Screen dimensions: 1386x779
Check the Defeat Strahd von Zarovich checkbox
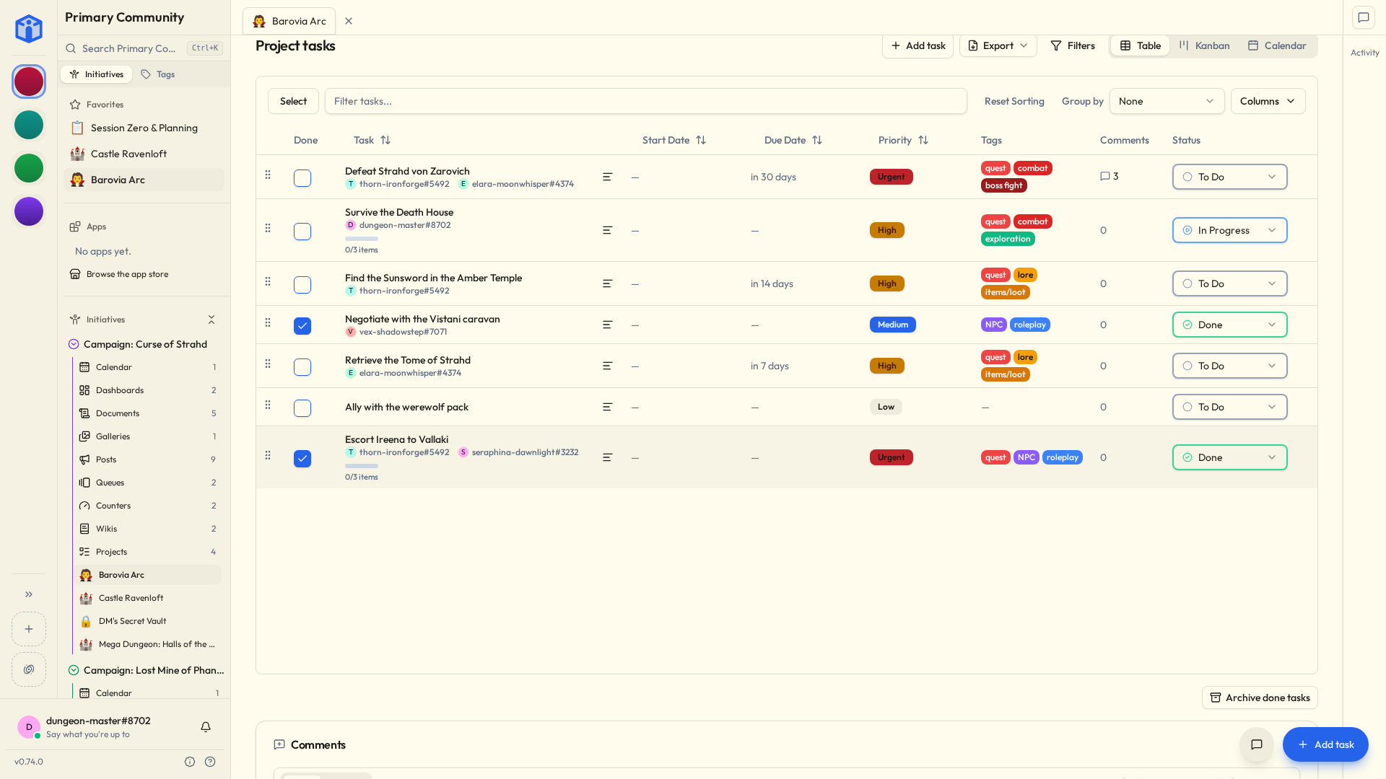pos(302,178)
